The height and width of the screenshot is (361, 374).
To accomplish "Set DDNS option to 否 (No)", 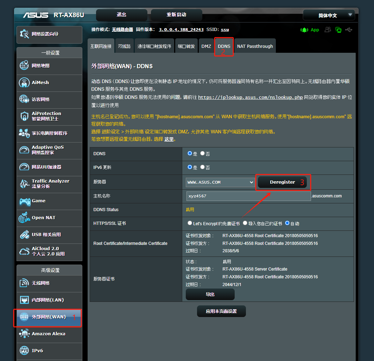I will pos(202,153).
